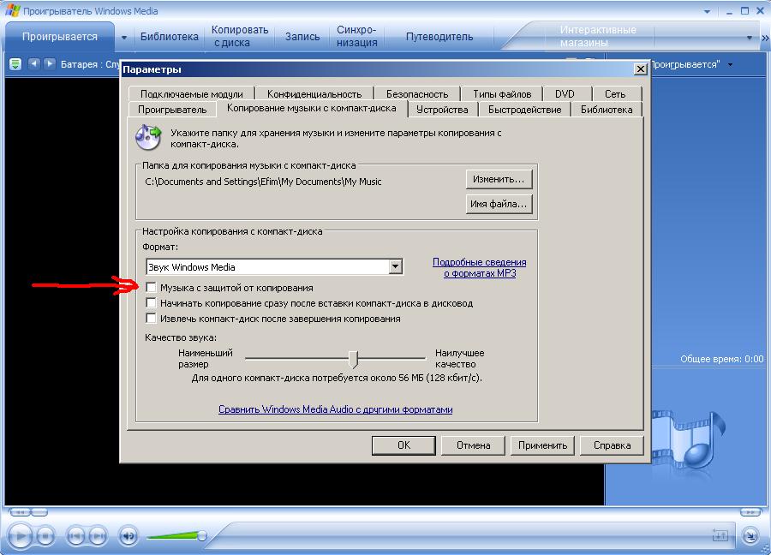Click the Качество звука slider handle

click(x=352, y=358)
